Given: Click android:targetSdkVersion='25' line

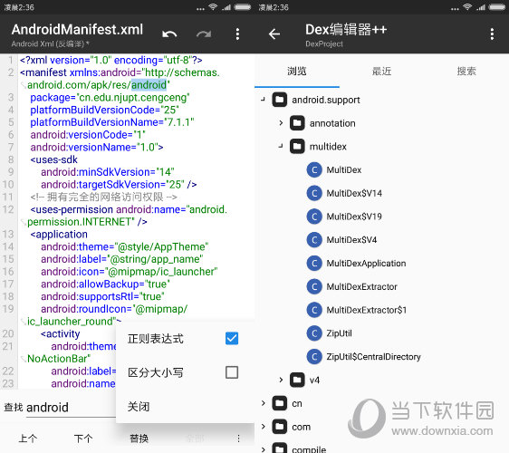Looking at the screenshot, I should 119,185.
